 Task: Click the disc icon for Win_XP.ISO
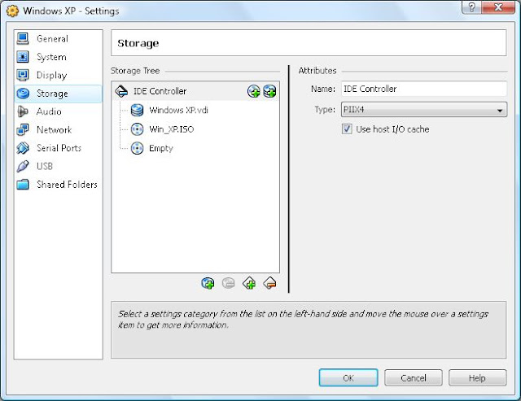point(137,129)
